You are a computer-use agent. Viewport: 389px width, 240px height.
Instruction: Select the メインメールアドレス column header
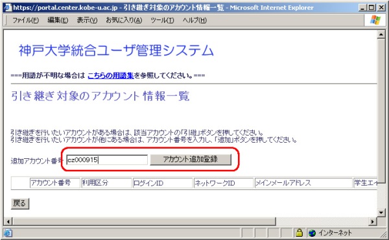(x=303, y=183)
